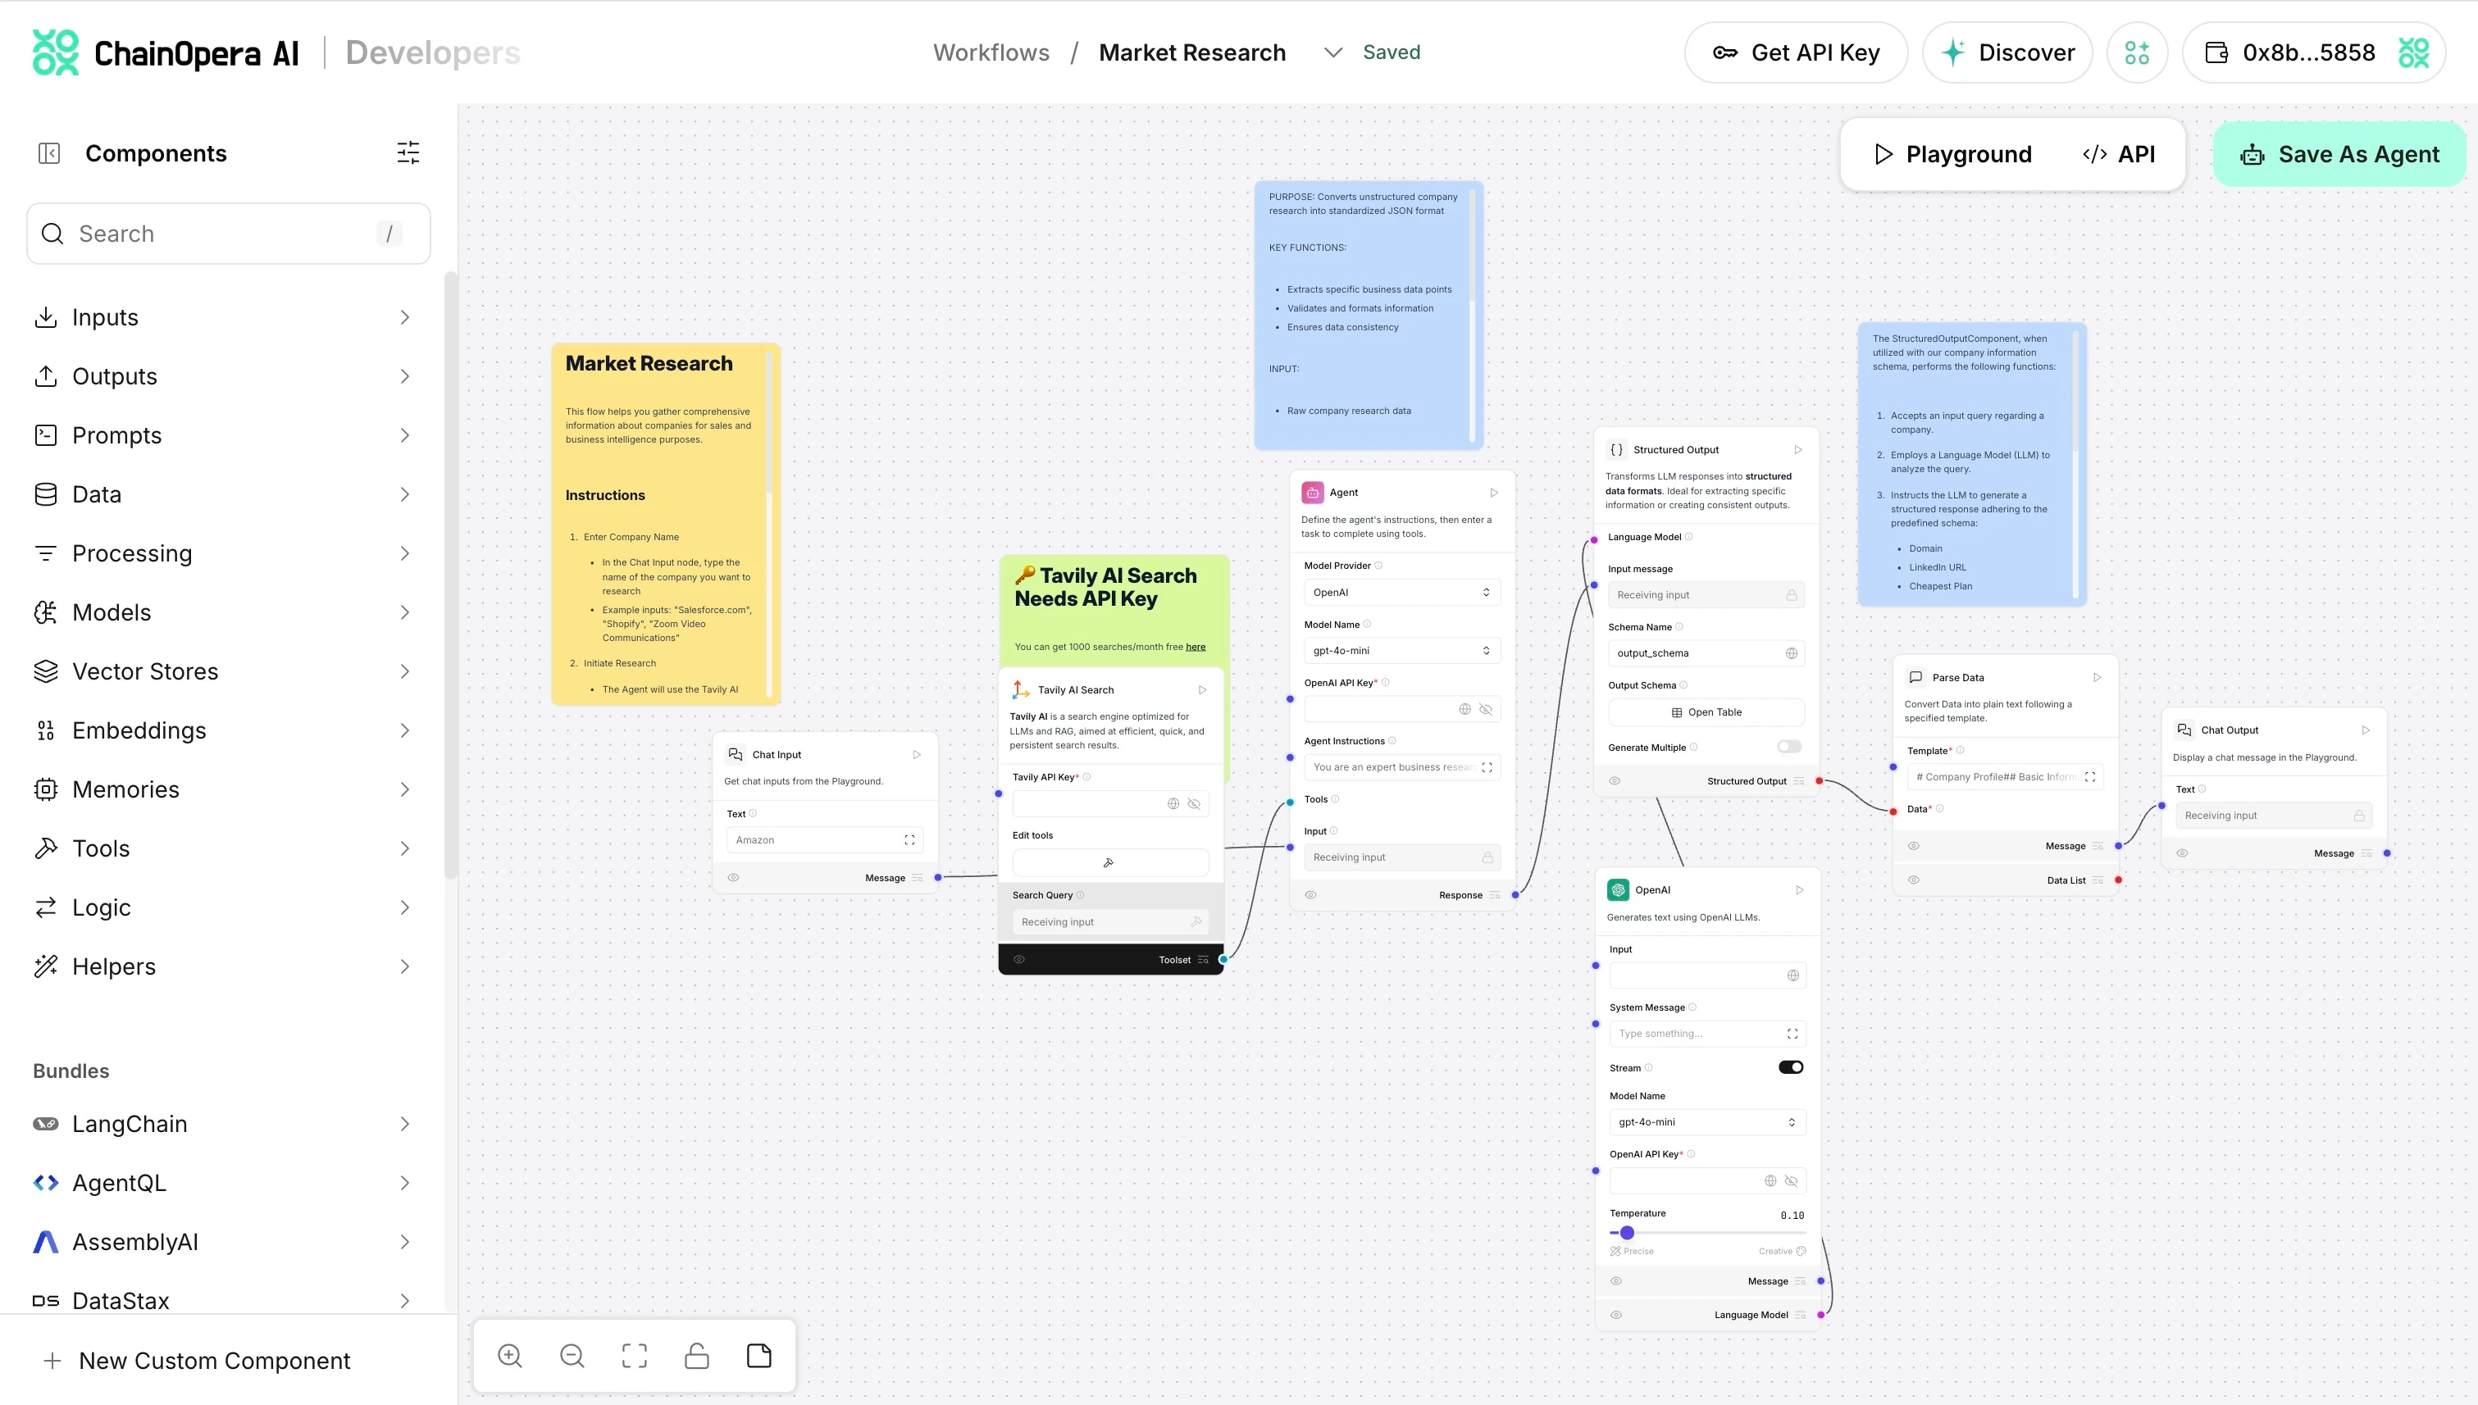
Task: Click the zoom in canvas icon
Action: coord(510,1356)
